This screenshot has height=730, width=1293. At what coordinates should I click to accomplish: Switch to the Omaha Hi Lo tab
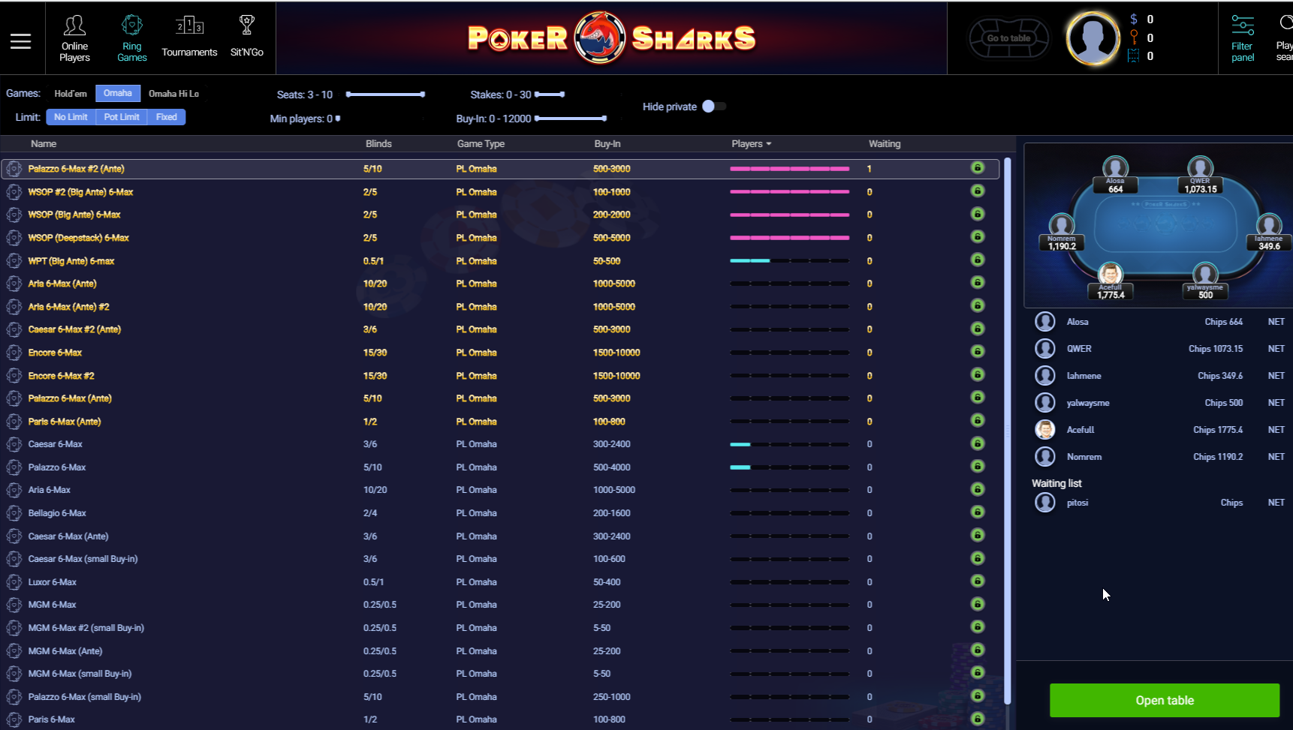point(173,93)
